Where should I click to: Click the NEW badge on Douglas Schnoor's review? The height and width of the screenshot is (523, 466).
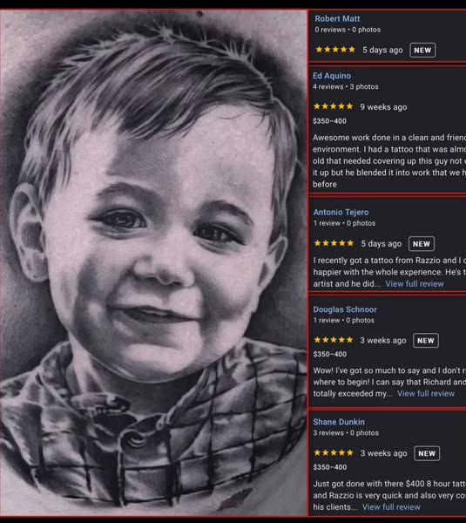click(x=426, y=341)
